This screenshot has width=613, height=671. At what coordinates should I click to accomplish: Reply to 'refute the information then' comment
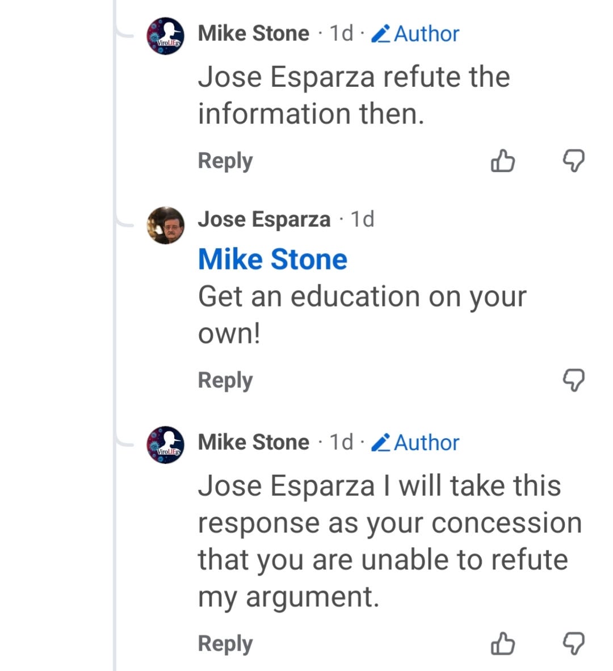tap(225, 162)
